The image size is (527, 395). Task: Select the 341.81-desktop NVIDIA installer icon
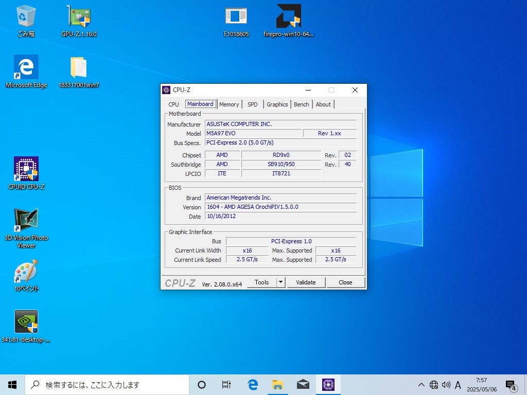(x=26, y=326)
